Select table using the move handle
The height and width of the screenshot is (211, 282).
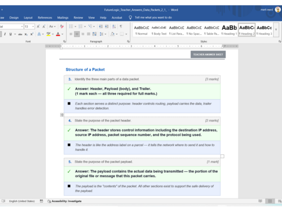click(x=62, y=115)
